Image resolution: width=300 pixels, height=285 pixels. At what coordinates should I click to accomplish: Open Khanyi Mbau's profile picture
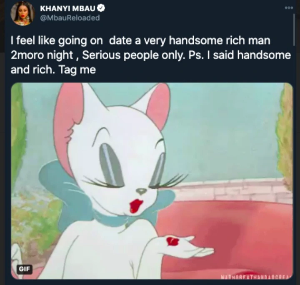click(x=22, y=14)
